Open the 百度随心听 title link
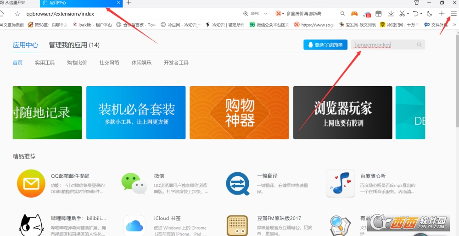 373,176
